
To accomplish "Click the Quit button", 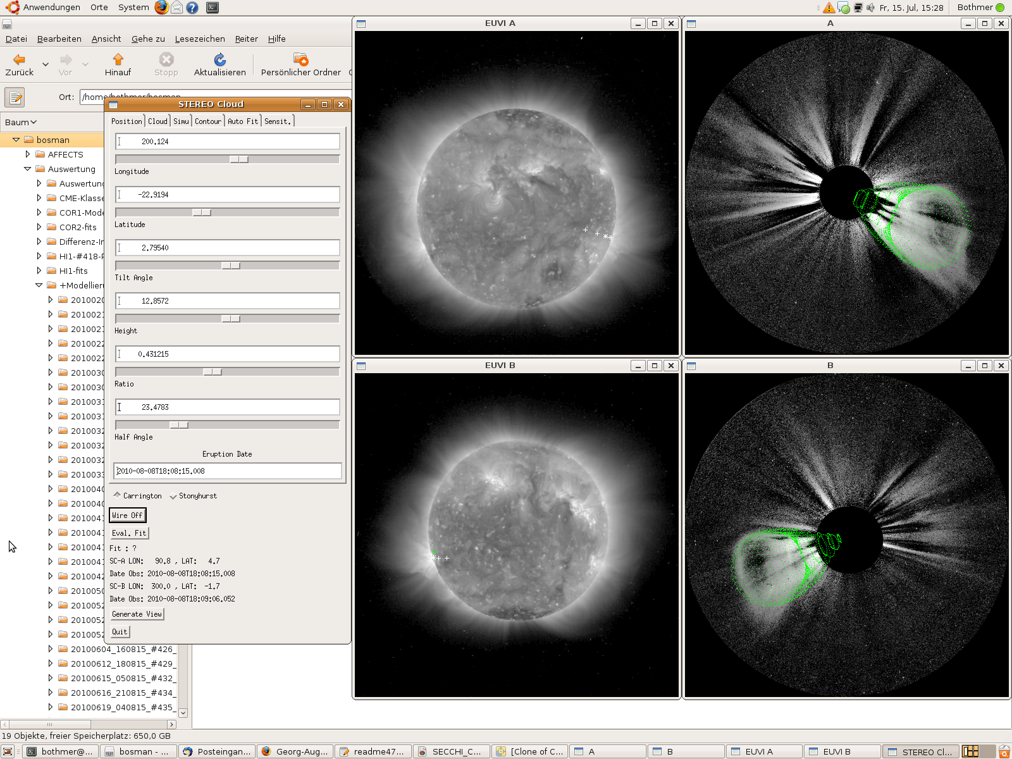I will [120, 632].
